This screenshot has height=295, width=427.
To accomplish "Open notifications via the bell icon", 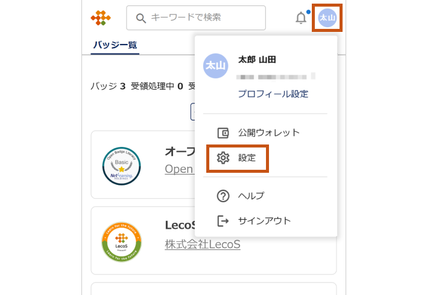I will (301, 18).
